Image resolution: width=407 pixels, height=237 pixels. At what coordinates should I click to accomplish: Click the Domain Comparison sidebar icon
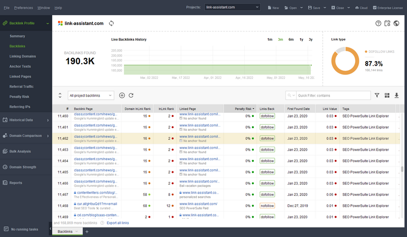(x=5, y=135)
